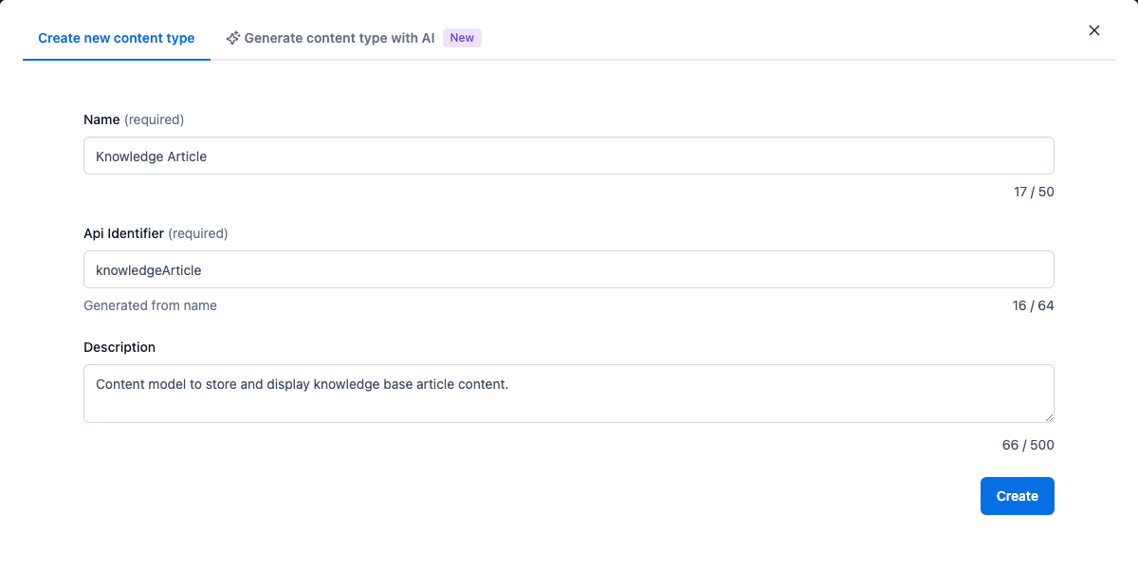Focus the Api Identifier field with knowledgeArticle

569,269
